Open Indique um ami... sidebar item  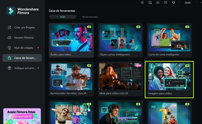tap(22, 68)
